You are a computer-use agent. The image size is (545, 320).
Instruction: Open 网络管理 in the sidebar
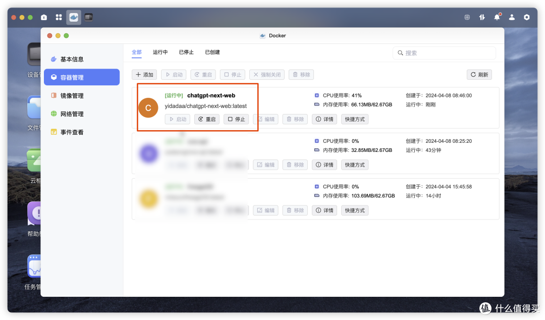point(82,114)
